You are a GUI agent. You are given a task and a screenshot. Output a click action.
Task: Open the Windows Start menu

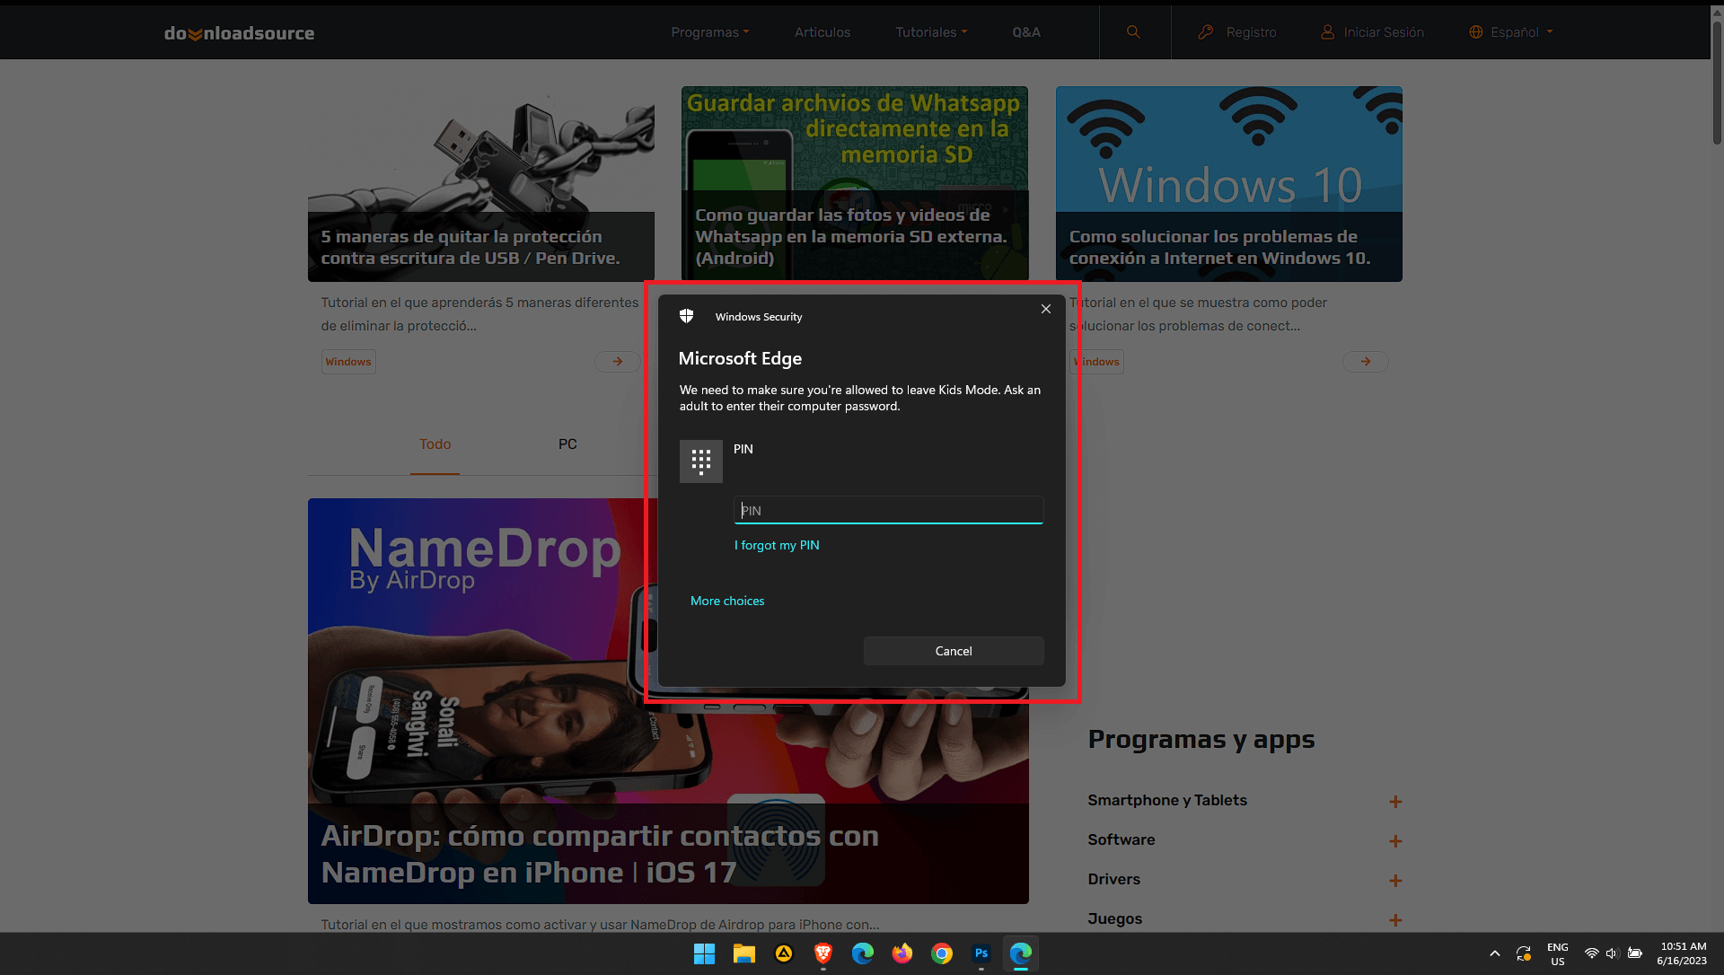(705, 953)
